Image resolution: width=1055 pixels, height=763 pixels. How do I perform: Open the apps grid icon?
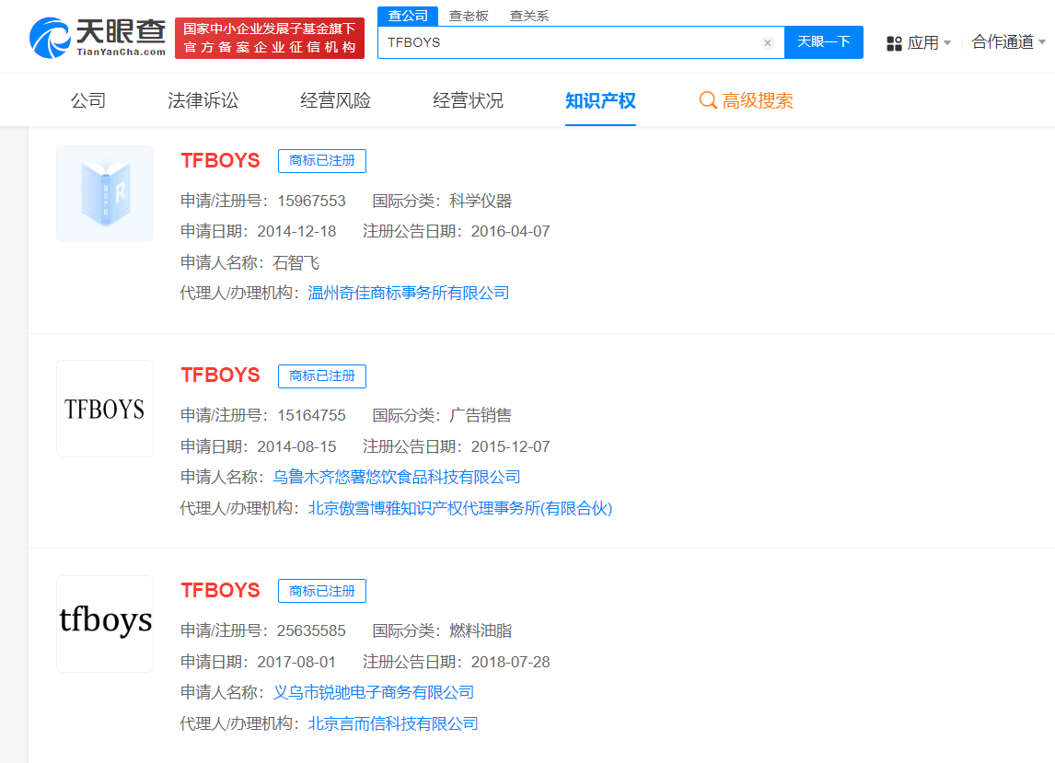click(894, 44)
